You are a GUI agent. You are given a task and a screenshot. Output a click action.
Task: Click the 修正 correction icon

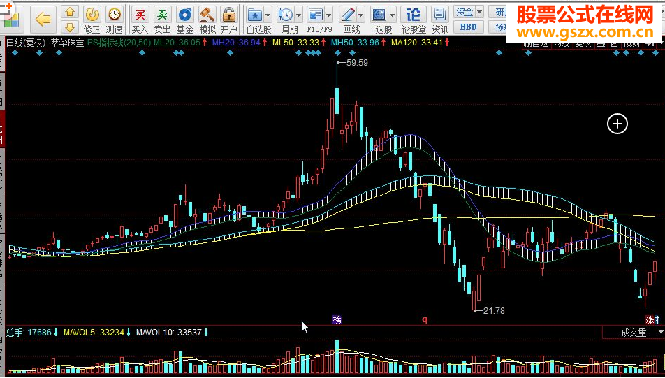tap(92, 20)
